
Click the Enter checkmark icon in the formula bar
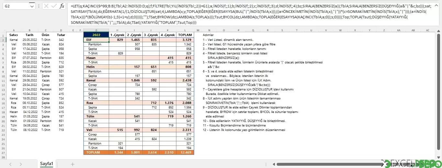click(54, 6)
